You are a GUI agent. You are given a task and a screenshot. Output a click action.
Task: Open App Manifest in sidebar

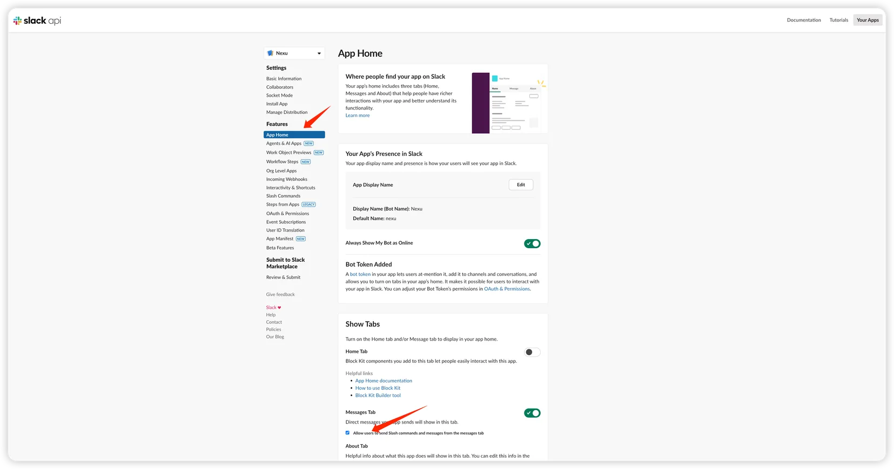[x=280, y=239]
